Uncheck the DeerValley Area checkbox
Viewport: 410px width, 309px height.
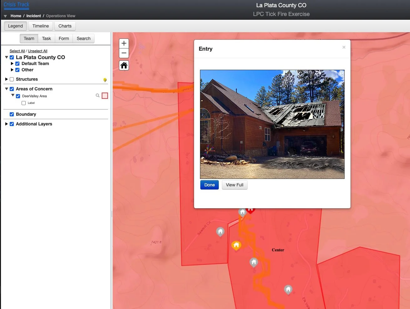[x=18, y=96]
